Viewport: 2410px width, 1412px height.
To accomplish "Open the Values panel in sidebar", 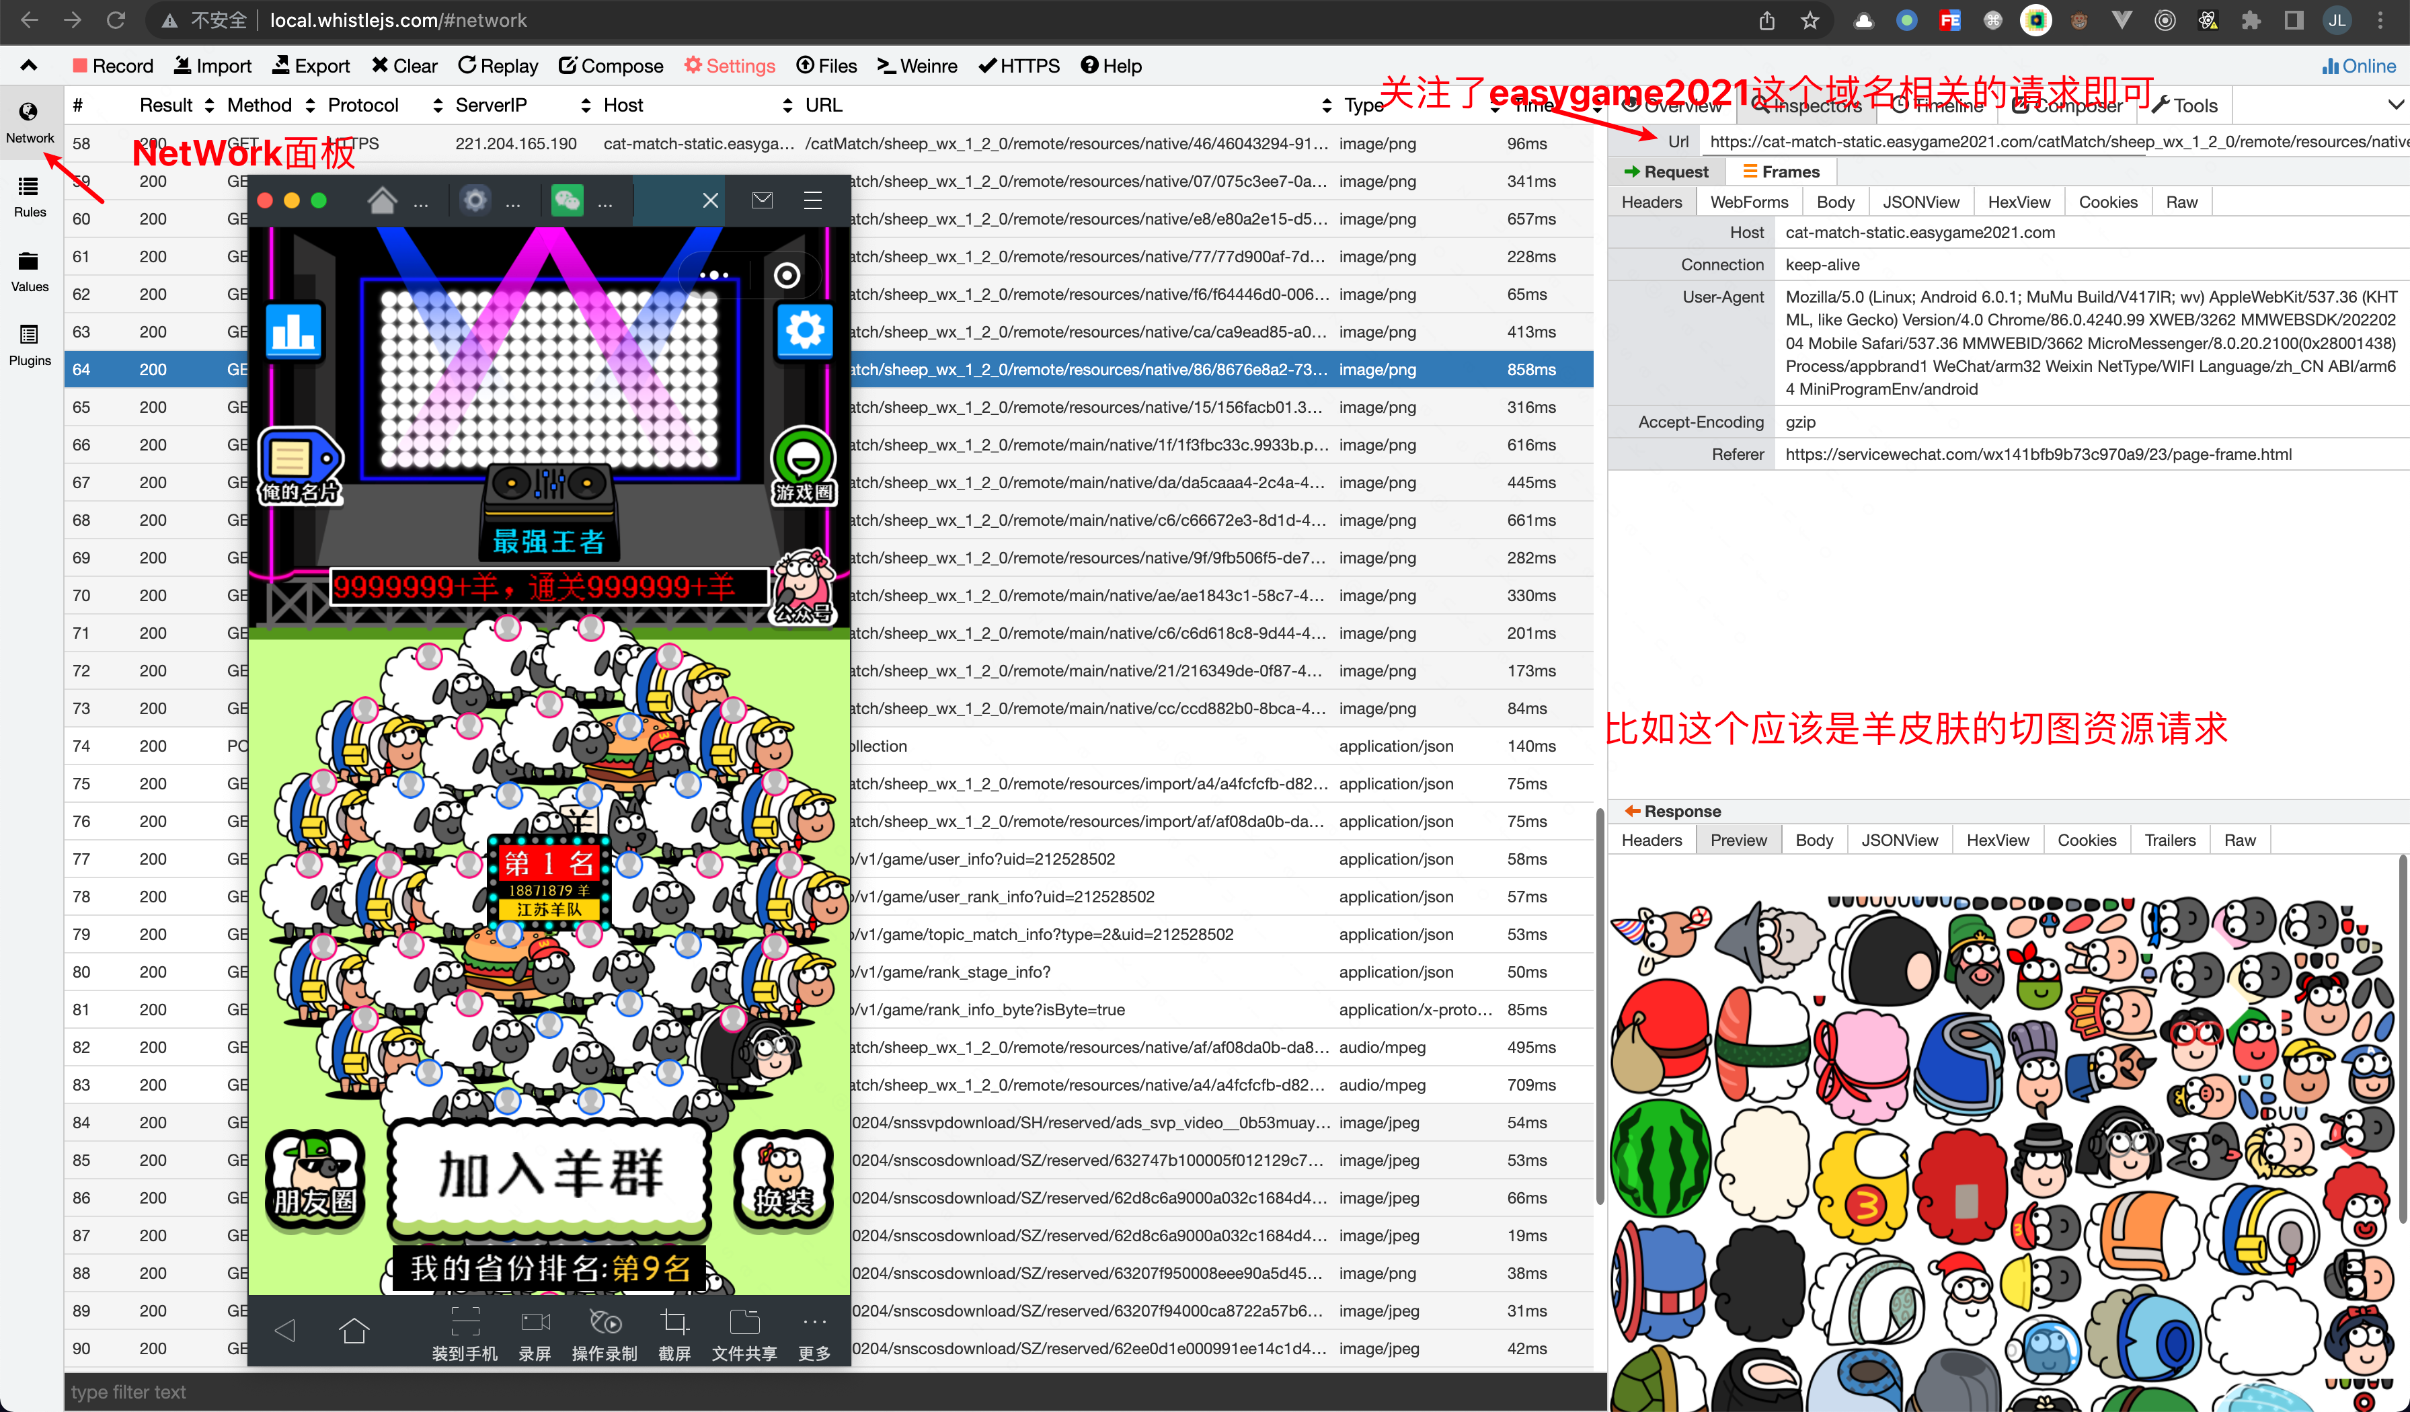I will [x=30, y=272].
